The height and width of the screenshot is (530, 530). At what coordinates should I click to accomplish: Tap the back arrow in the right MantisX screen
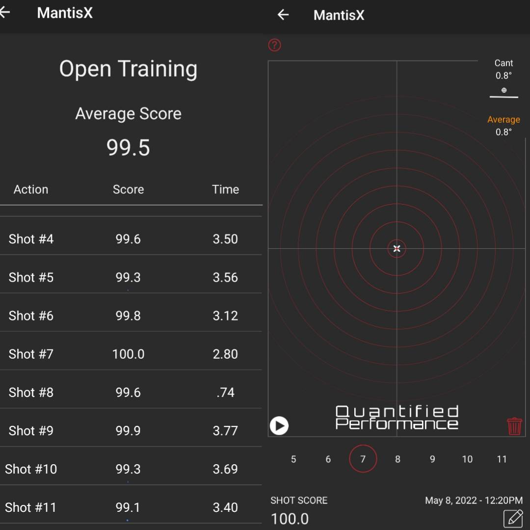(x=283, y=15)
